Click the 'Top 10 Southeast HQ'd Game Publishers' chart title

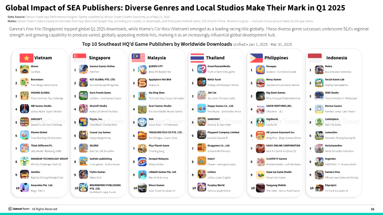157,44
